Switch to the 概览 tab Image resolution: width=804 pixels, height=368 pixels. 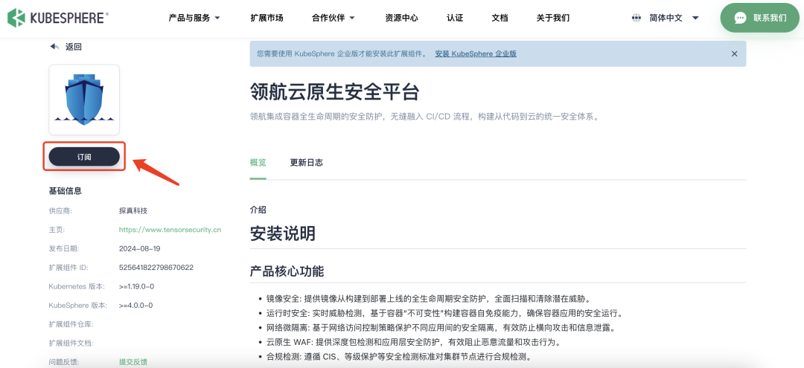pyautogui.click(x=258, y=163)
